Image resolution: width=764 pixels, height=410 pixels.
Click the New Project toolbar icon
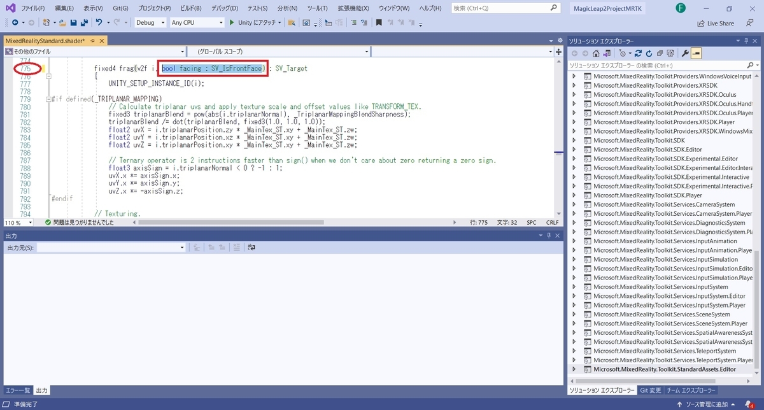coord(48,22)
